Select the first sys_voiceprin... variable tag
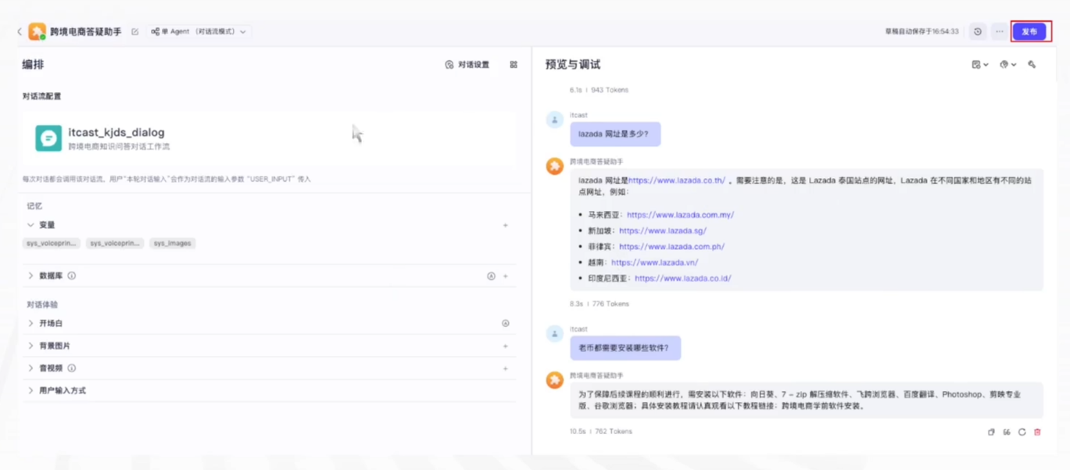1070x470 pixels. point(51,244)
